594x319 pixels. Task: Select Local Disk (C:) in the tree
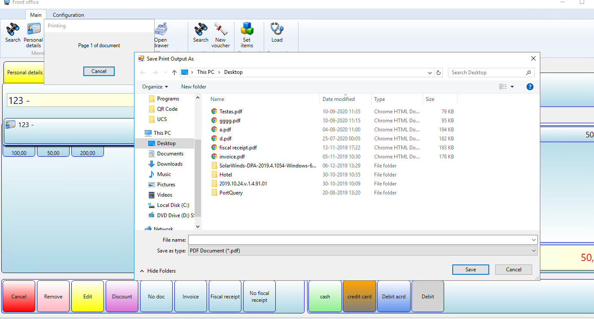(x=169, y=205)
